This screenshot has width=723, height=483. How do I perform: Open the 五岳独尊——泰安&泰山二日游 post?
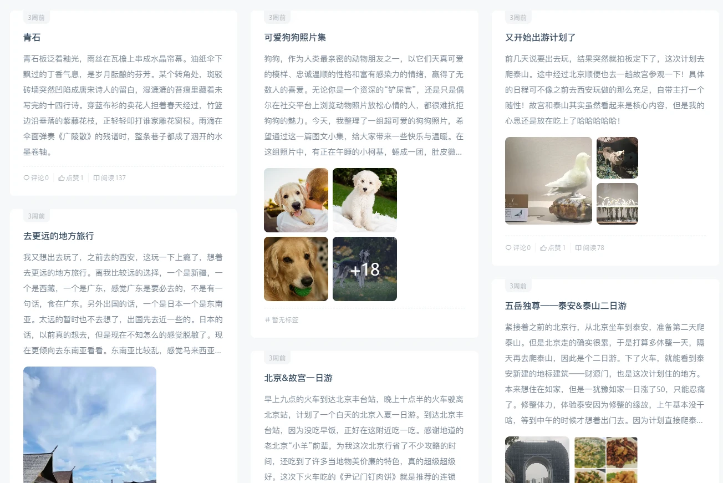click(x=566, y=306)
